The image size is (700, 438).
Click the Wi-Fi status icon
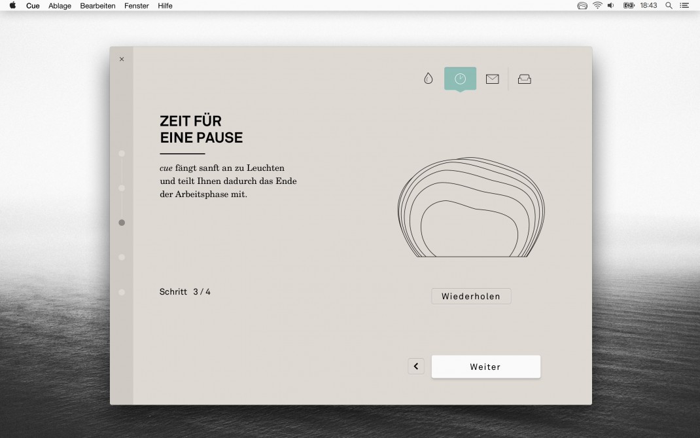(597, 5)
